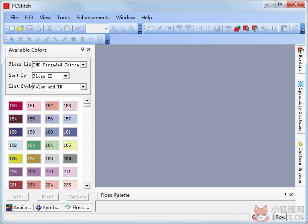Pin the Floss Palette panel
The height and width of the screenshot is (224, 308).
285,194
